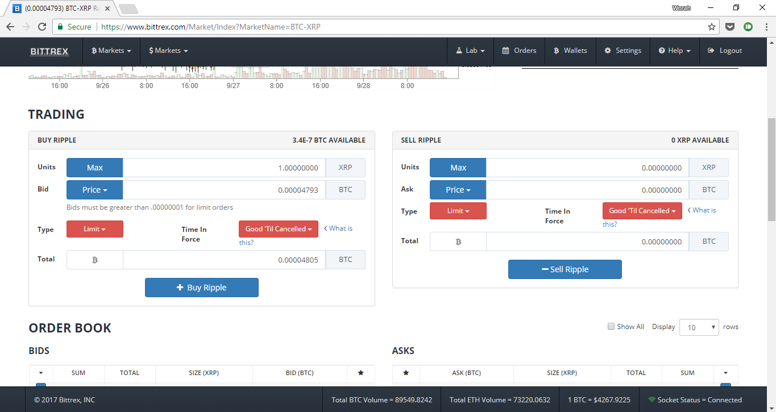776x412 pixels.
Task: Open the Bitcoin Markets menu
Action: 111,51
